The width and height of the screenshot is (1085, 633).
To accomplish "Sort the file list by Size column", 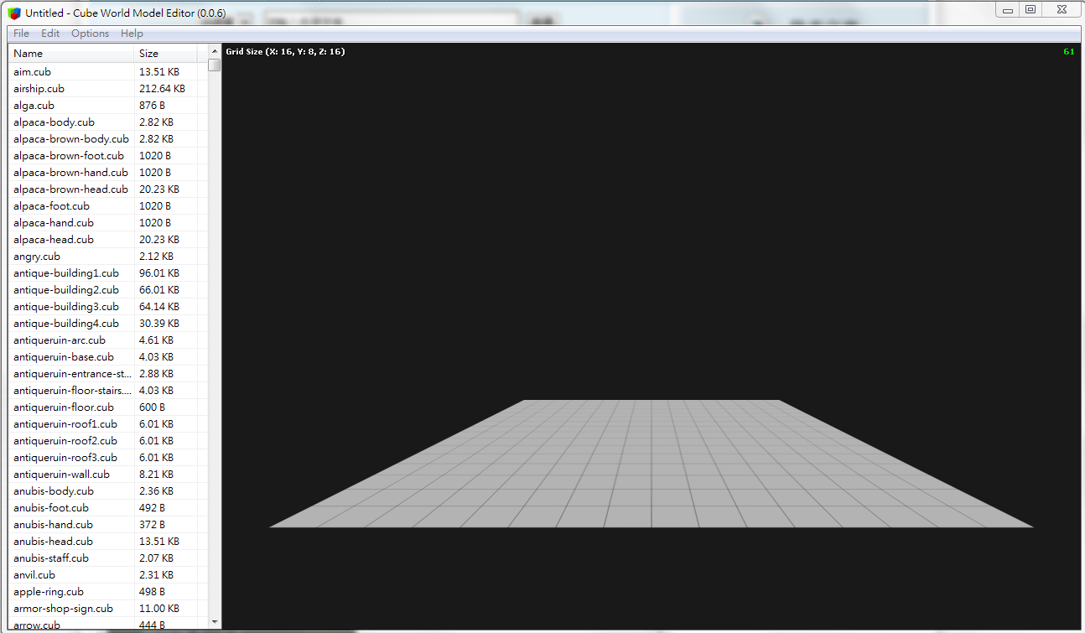I will pyautogui.click(x=166, y=54).
